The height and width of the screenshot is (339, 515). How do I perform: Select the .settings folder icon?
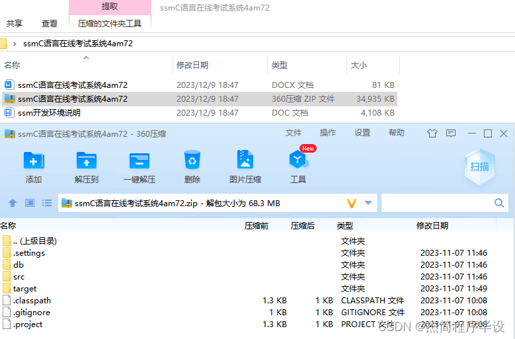pos(7,252)
